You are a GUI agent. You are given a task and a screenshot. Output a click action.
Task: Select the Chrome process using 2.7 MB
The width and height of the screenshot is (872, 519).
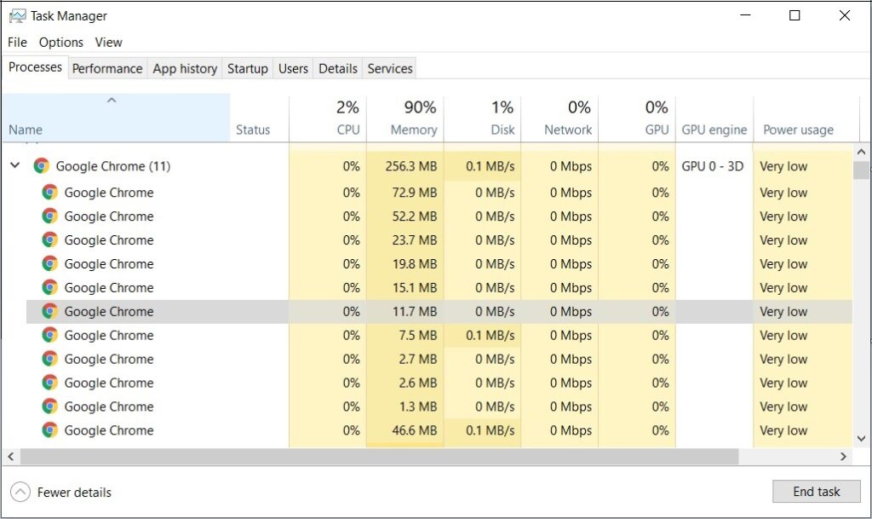(x=108, y=359)
